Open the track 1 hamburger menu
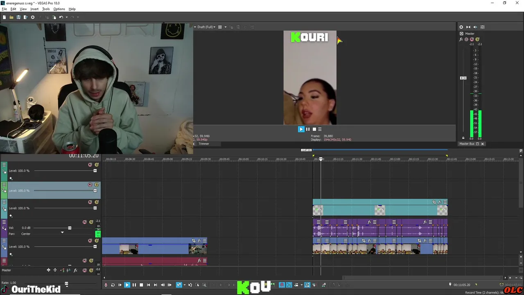 click(x=4, y=165)
